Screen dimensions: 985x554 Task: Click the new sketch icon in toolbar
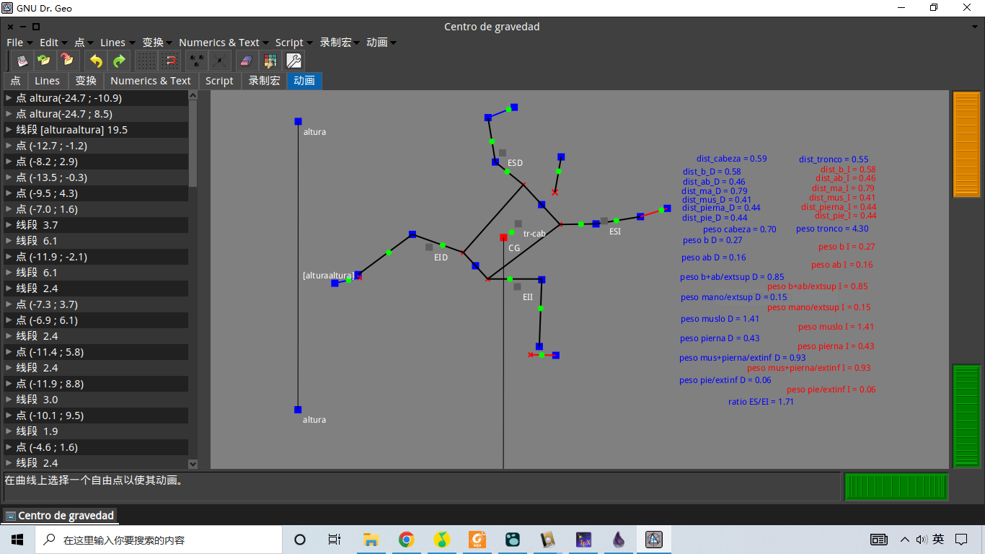pos(22,61)
